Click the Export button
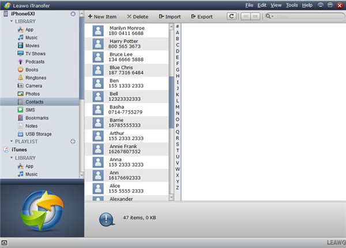This screenshot has height=248, width=346. tap(202, 17)
